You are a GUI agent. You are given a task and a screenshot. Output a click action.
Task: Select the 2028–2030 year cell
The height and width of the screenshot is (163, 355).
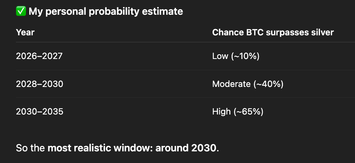40,84
